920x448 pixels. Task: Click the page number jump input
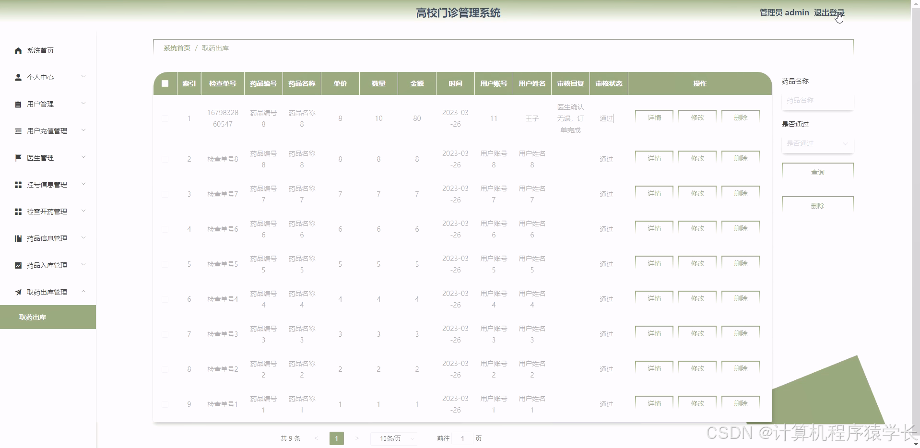point(462,438)
